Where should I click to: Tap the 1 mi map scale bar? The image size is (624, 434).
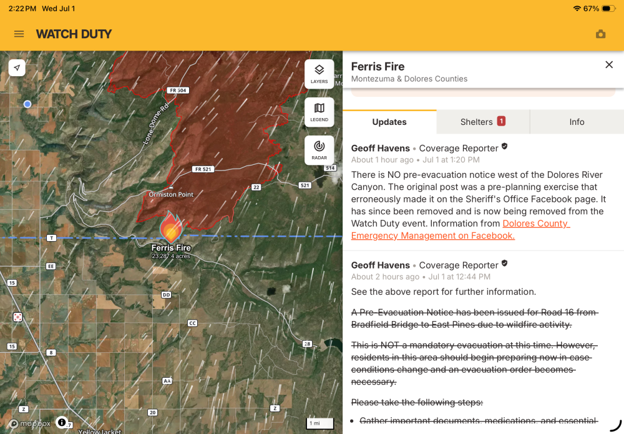pyautogui.click(x=320, y=423)
